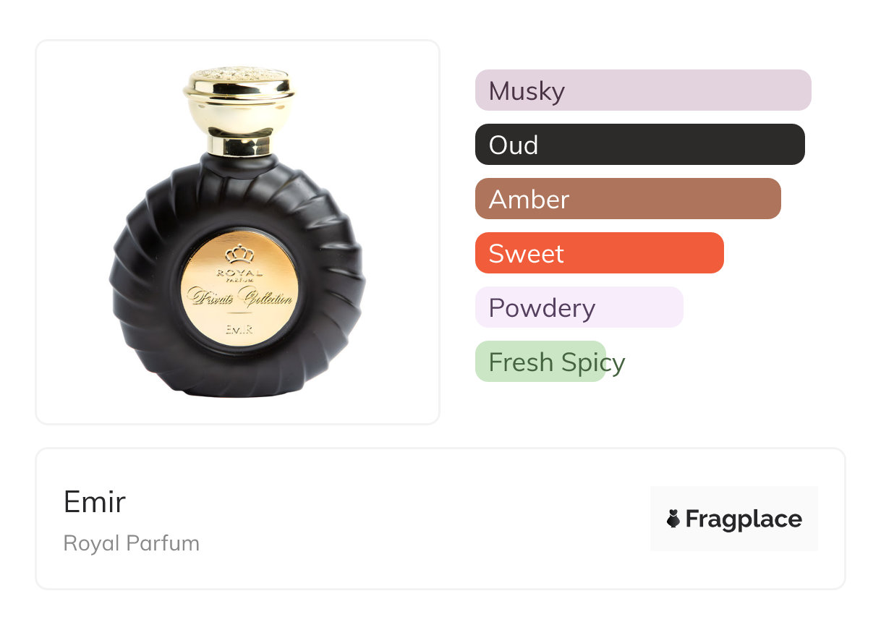Click the gold crown emblem on bottle label
The height and width of the screenshot is (625, 881).
click(x=238, y=253)
